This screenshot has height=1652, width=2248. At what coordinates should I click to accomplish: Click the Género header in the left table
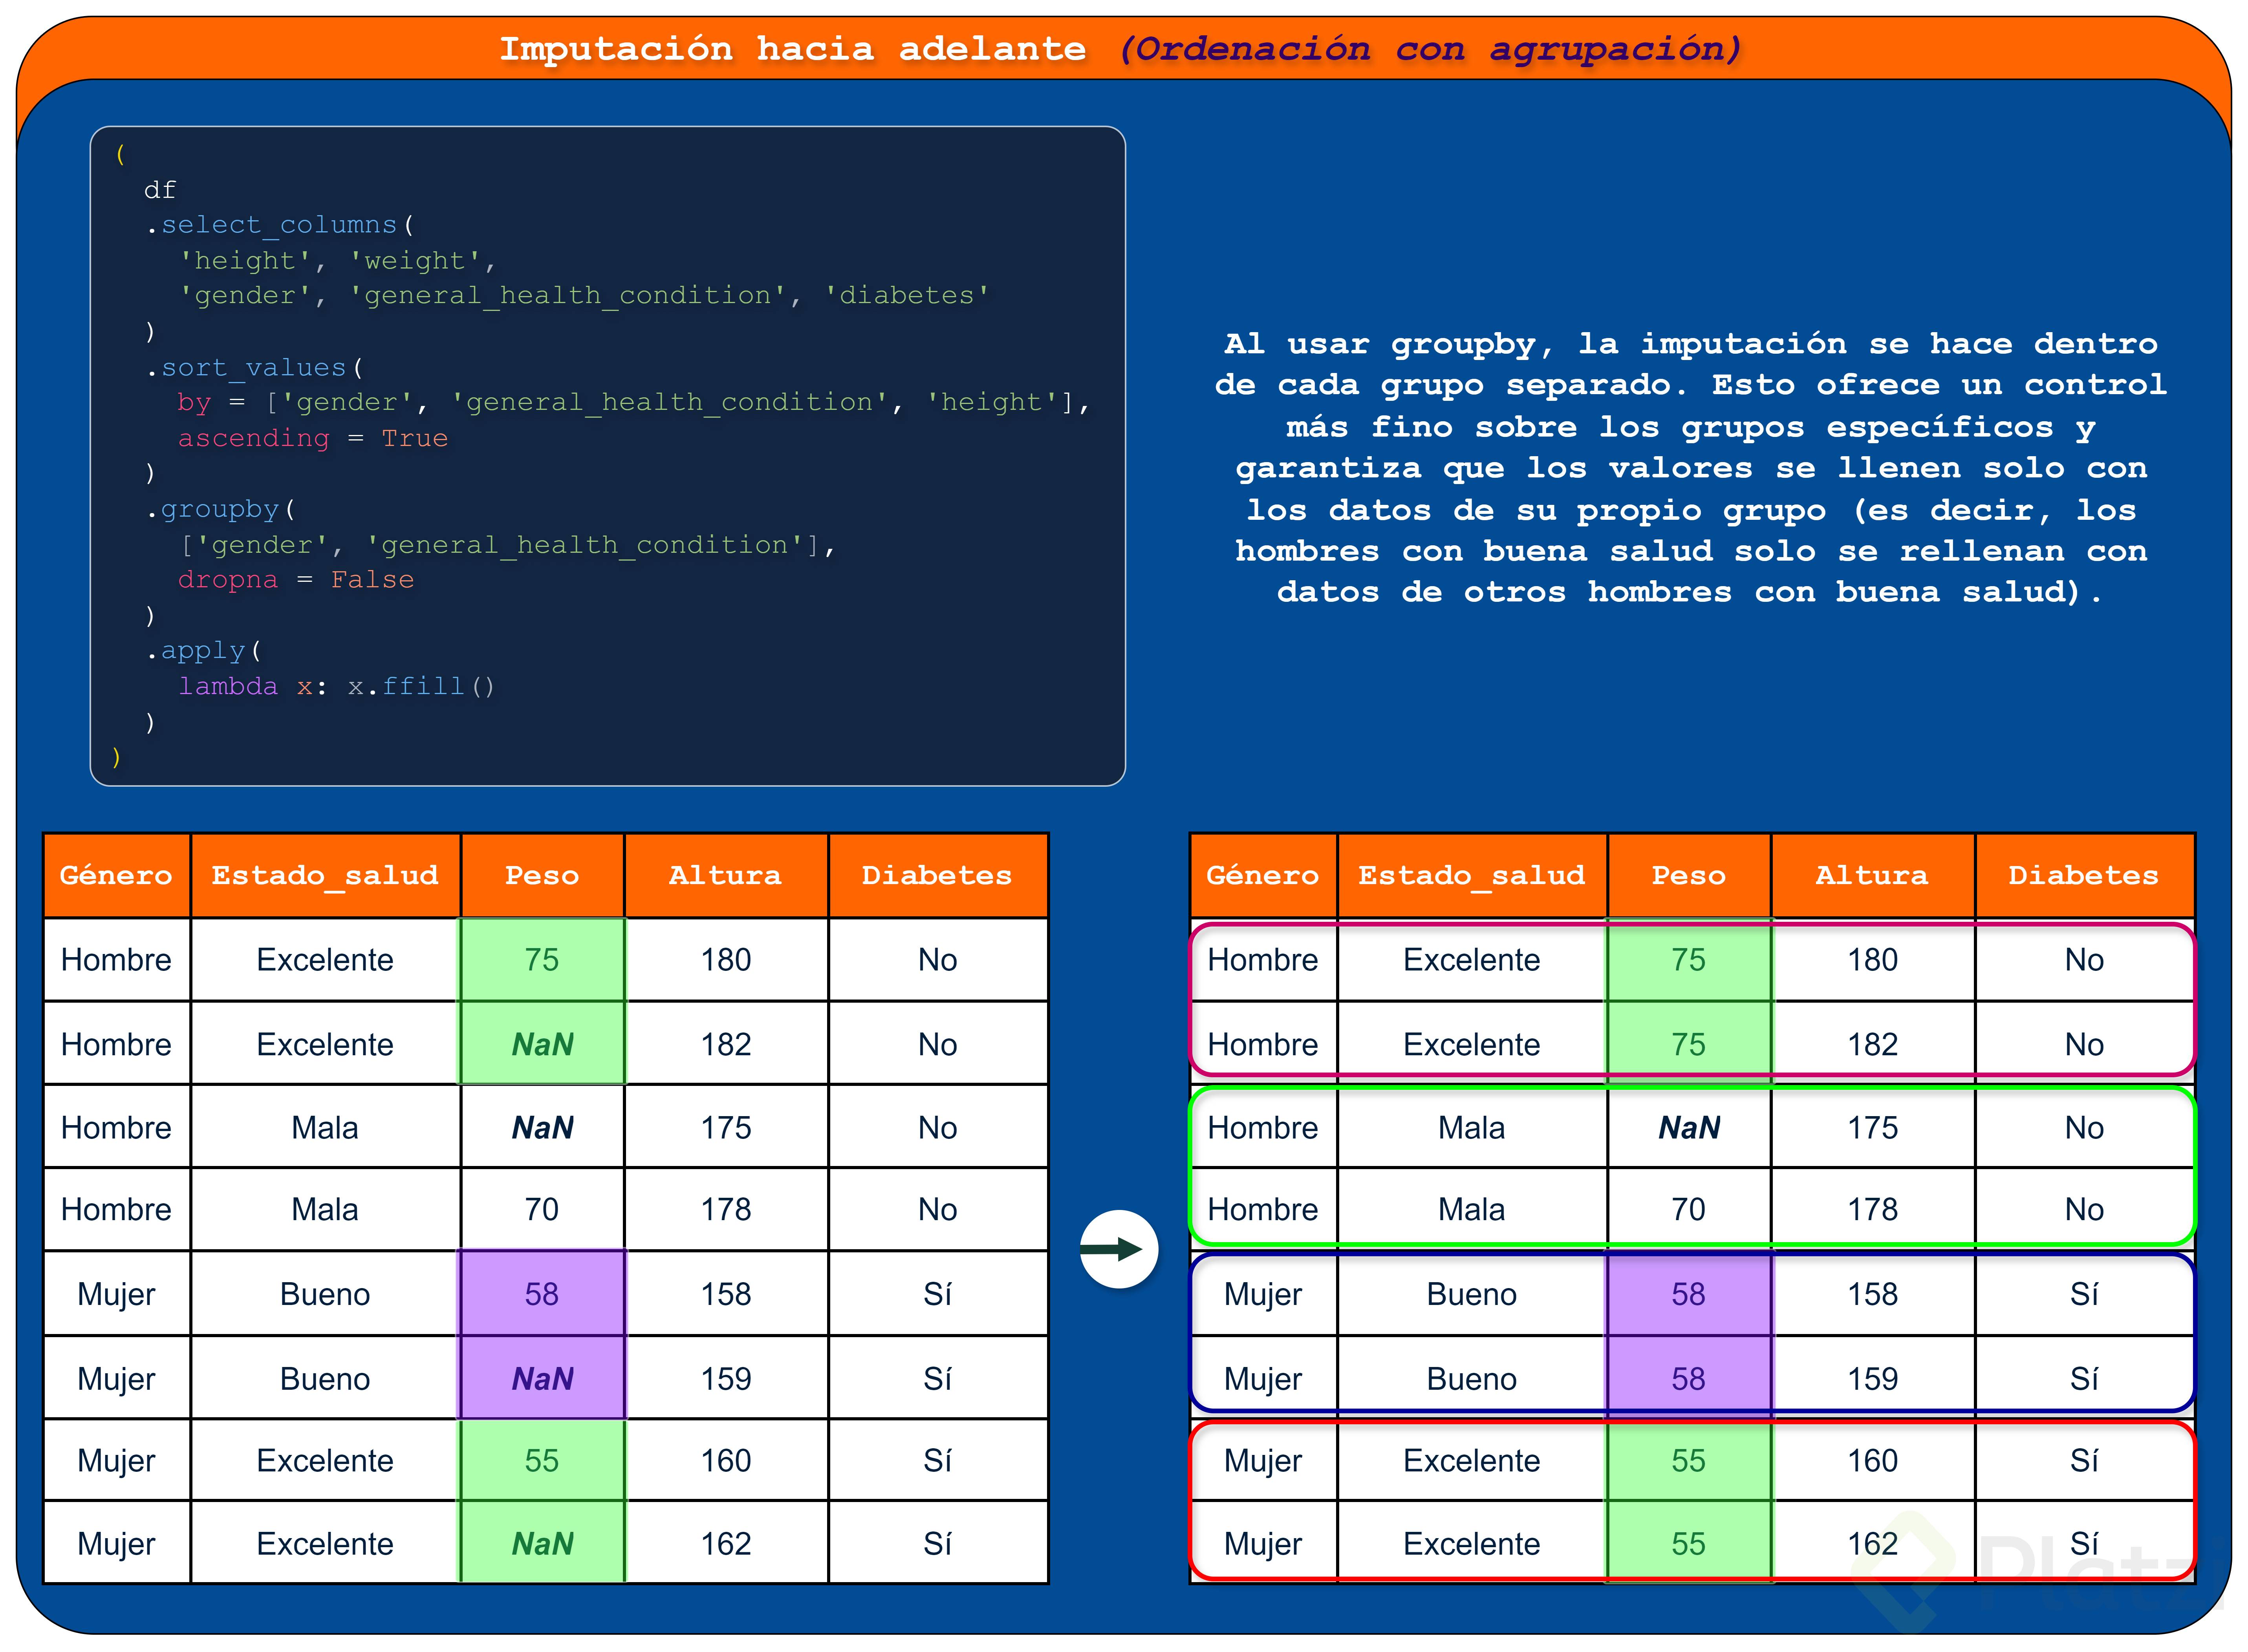[116, 875]
